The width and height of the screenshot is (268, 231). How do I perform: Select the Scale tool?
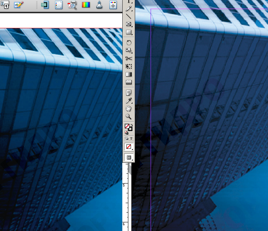tap(129, 50)
